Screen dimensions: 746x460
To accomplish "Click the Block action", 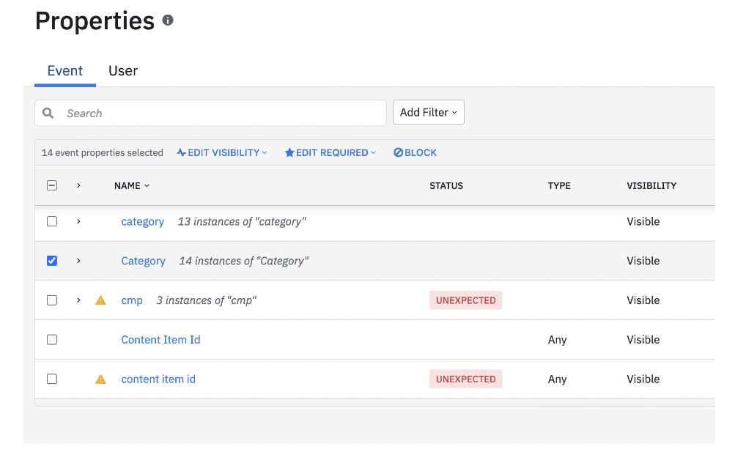I will click(415, 152).
